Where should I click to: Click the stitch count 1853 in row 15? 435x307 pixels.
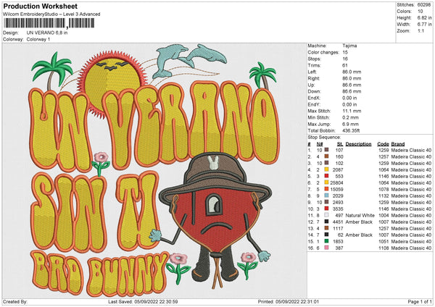(338, 242)
